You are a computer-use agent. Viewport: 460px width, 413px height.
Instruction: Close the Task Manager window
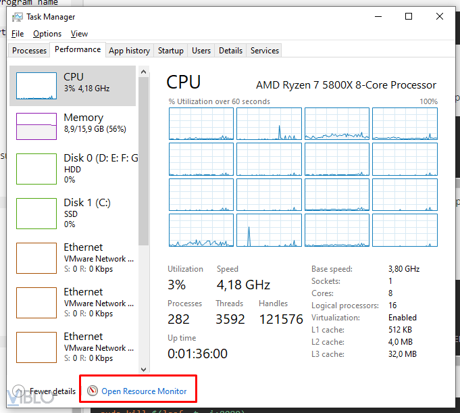[440, 16]
